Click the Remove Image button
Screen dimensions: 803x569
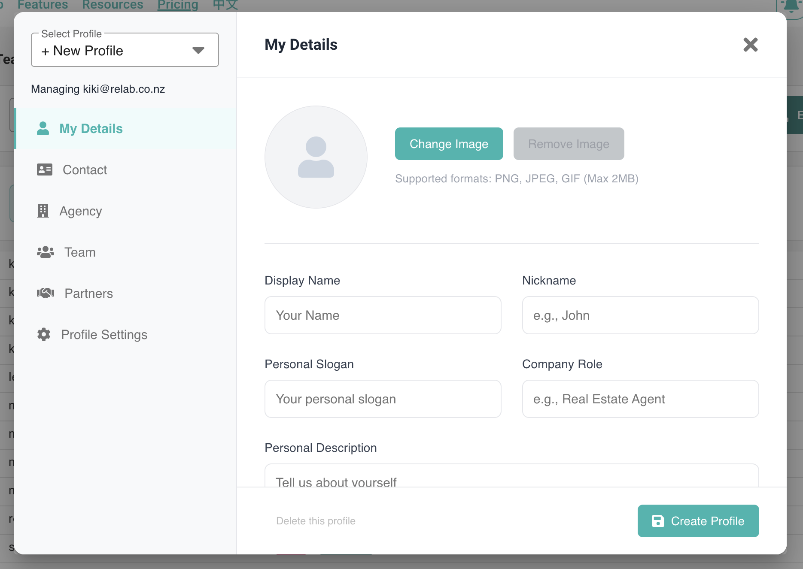pos(569,144)
